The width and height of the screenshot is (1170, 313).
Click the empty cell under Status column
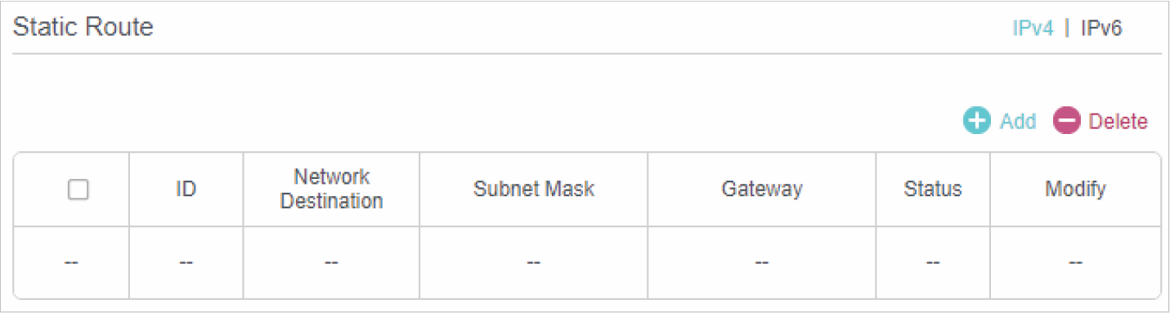pos(933,262)
